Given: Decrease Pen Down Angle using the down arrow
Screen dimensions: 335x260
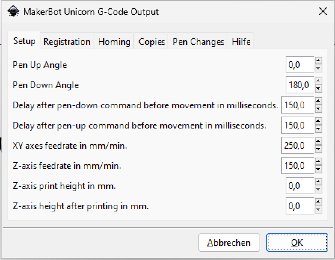Looking at the screenshot, I should coord(319,88).
